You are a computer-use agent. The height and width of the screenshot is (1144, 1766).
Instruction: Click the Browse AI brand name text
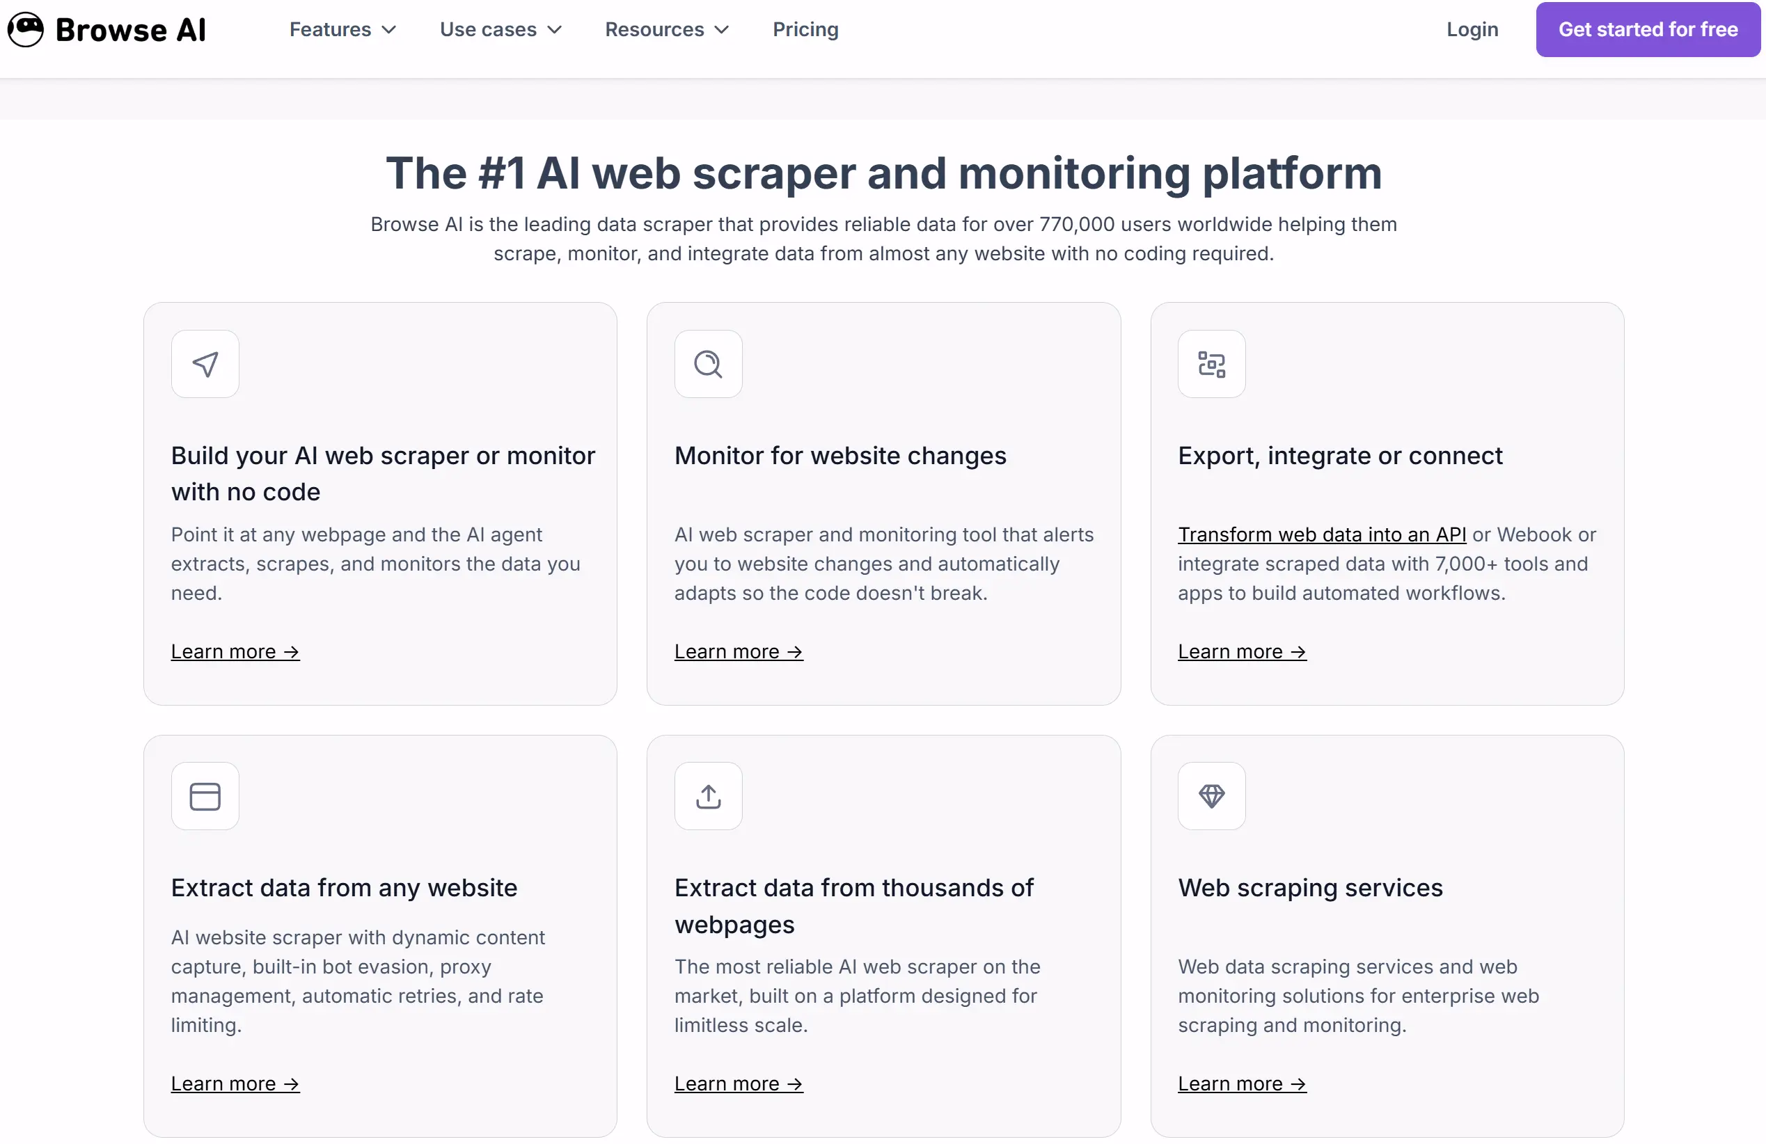click(131, 30)
